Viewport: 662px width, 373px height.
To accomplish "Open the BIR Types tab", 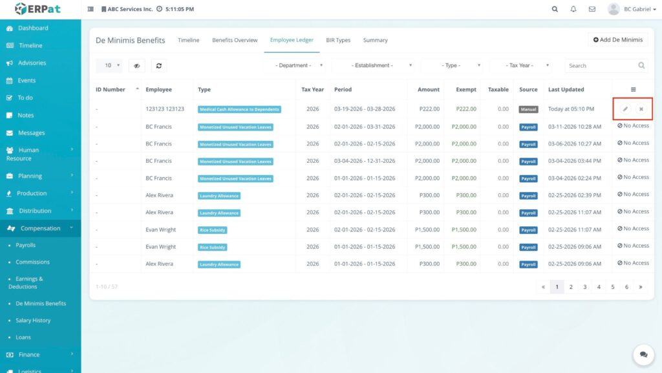I will (x=338, y=40).
